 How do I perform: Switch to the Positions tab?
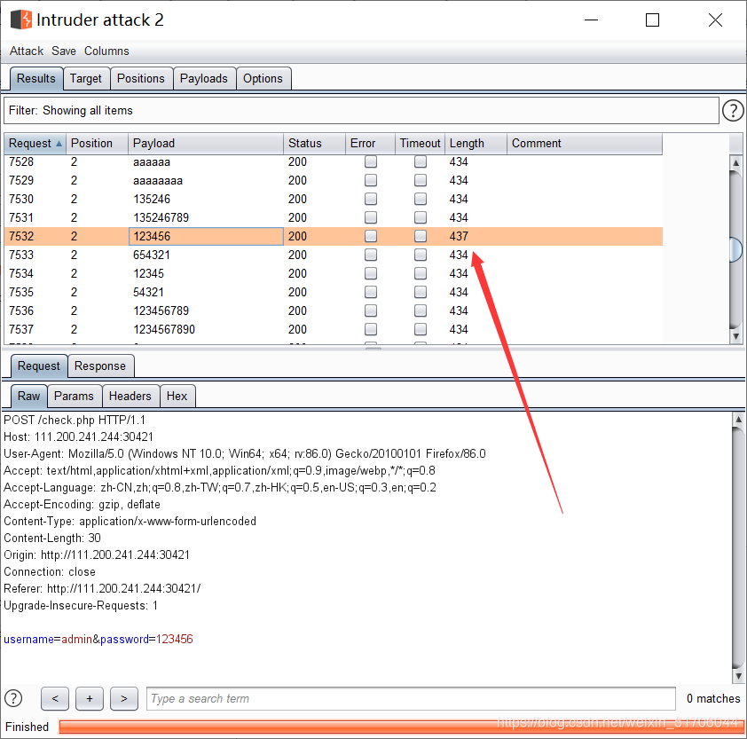141,78
